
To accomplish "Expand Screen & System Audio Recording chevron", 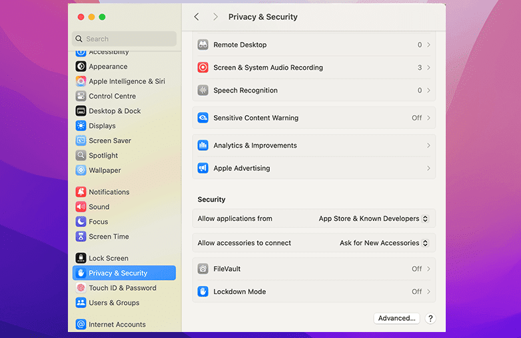I will tap(428, 67).
